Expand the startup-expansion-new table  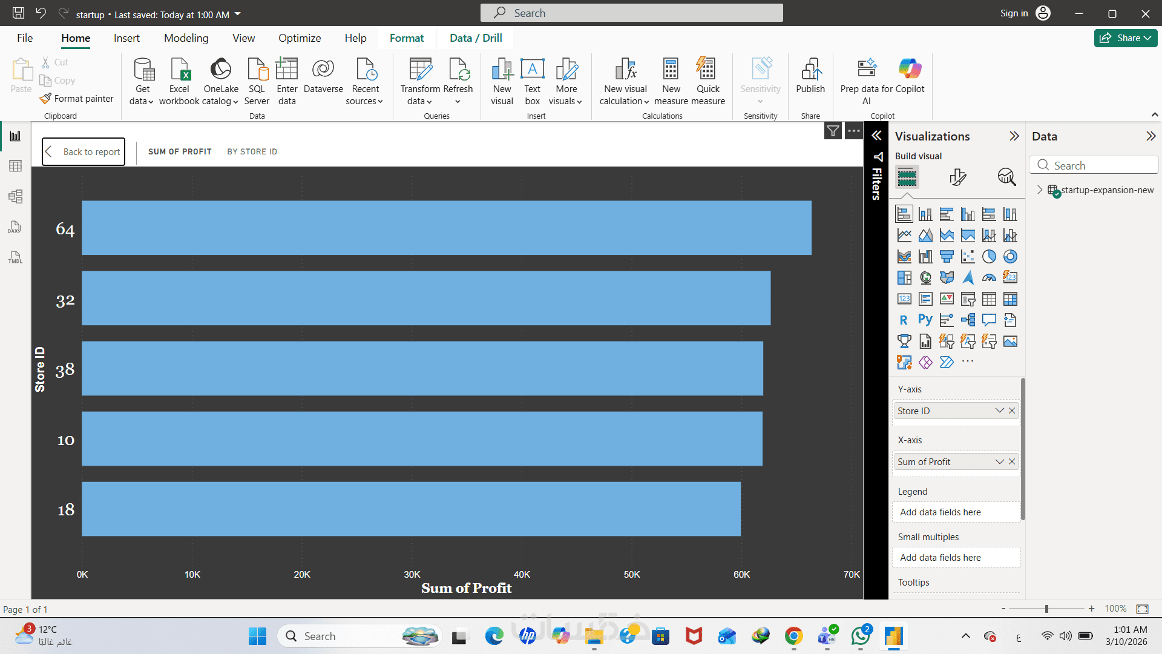coord(1040,190)
